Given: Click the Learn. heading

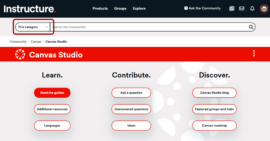Looking at the screenshot, I should click(x=52, y=75).
